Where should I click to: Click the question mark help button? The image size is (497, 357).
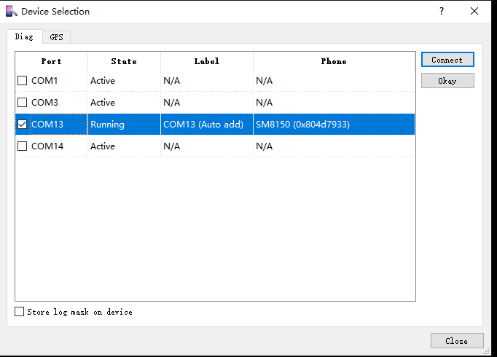442,12
